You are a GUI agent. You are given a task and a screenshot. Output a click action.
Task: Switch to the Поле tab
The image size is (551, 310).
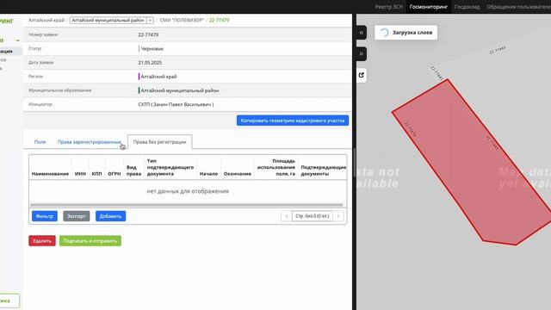point(40,142)
